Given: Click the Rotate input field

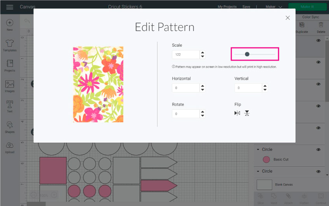Looking at the screenshot, I should click(x=186, y=114).
